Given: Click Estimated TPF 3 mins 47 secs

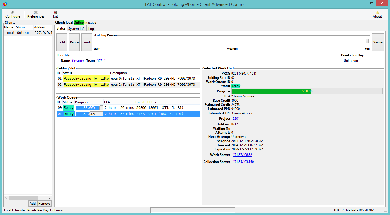Looking at the screenshot, I should point(242,113).
